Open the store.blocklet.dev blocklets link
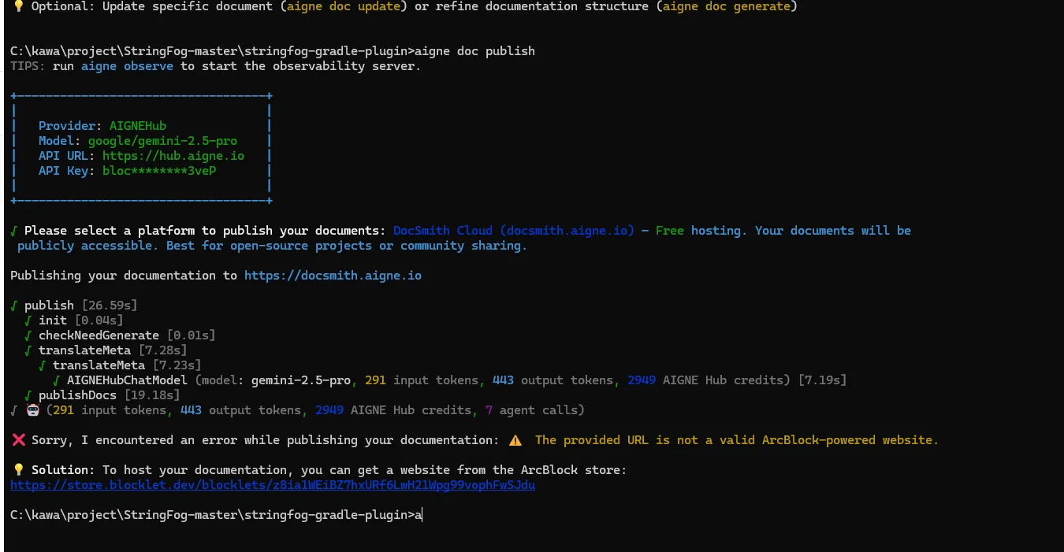 273,485
